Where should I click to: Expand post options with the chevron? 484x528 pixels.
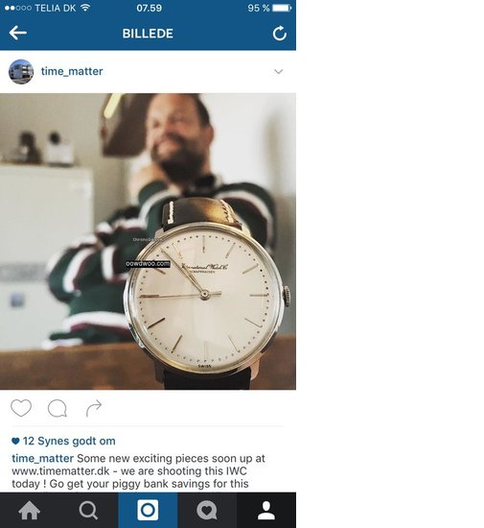(x=278, y=71)
